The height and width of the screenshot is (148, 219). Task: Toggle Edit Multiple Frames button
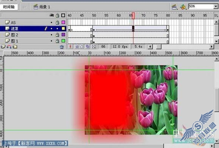point(88,47)
